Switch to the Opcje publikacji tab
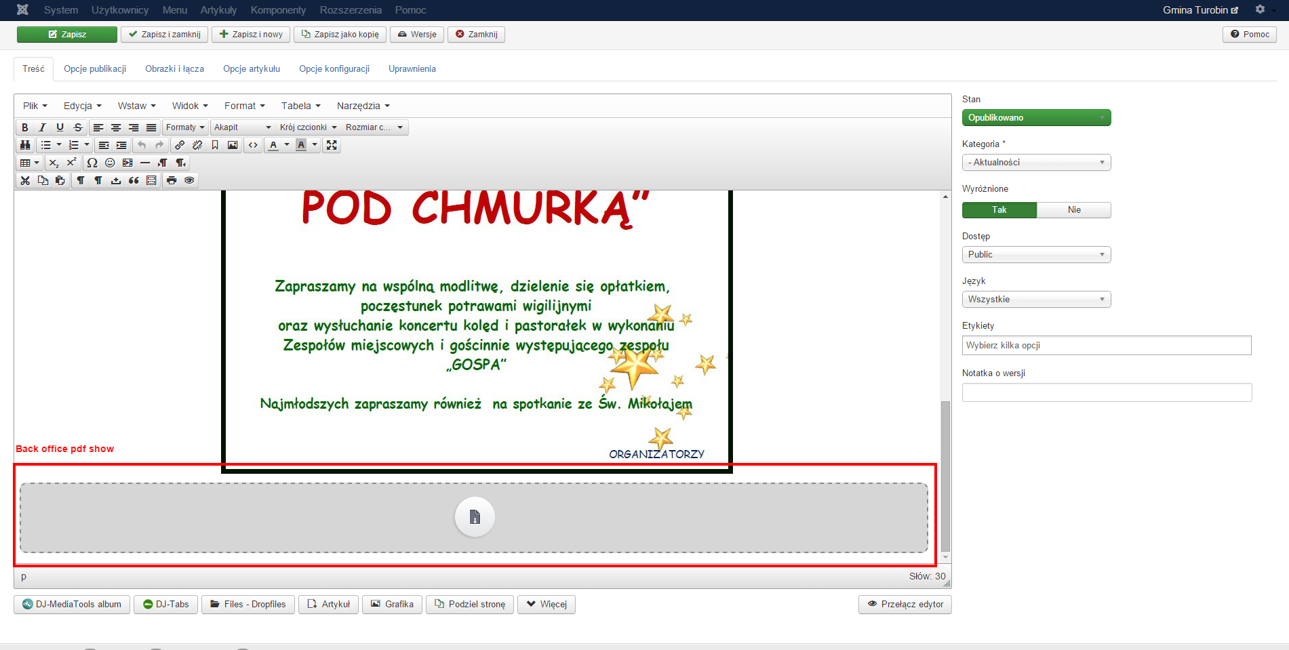 (x=95, y=69)
